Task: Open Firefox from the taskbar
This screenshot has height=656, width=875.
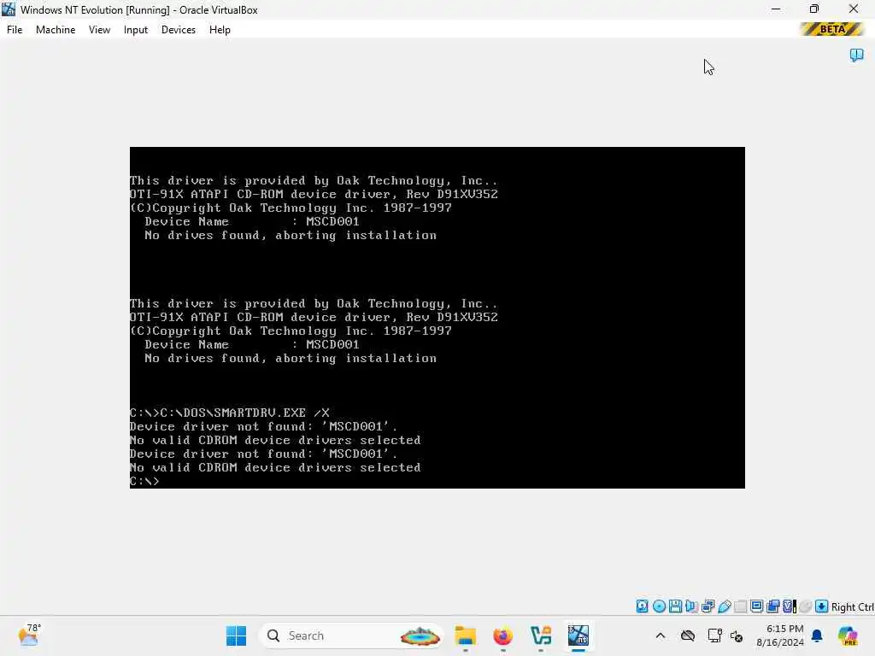Action: (502, 635)
